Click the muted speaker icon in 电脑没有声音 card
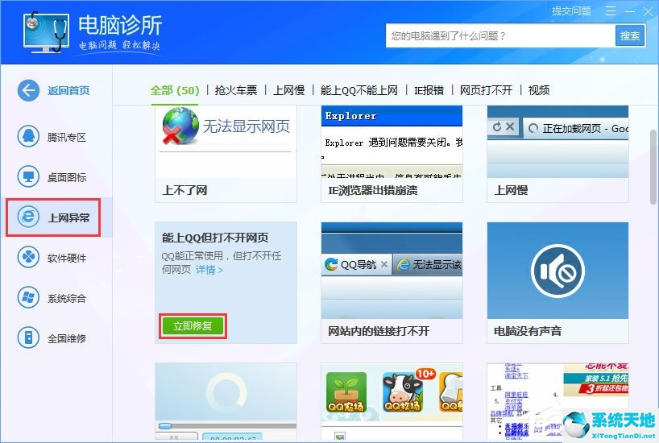Screen dimensions: 659x443 point(557,271)
